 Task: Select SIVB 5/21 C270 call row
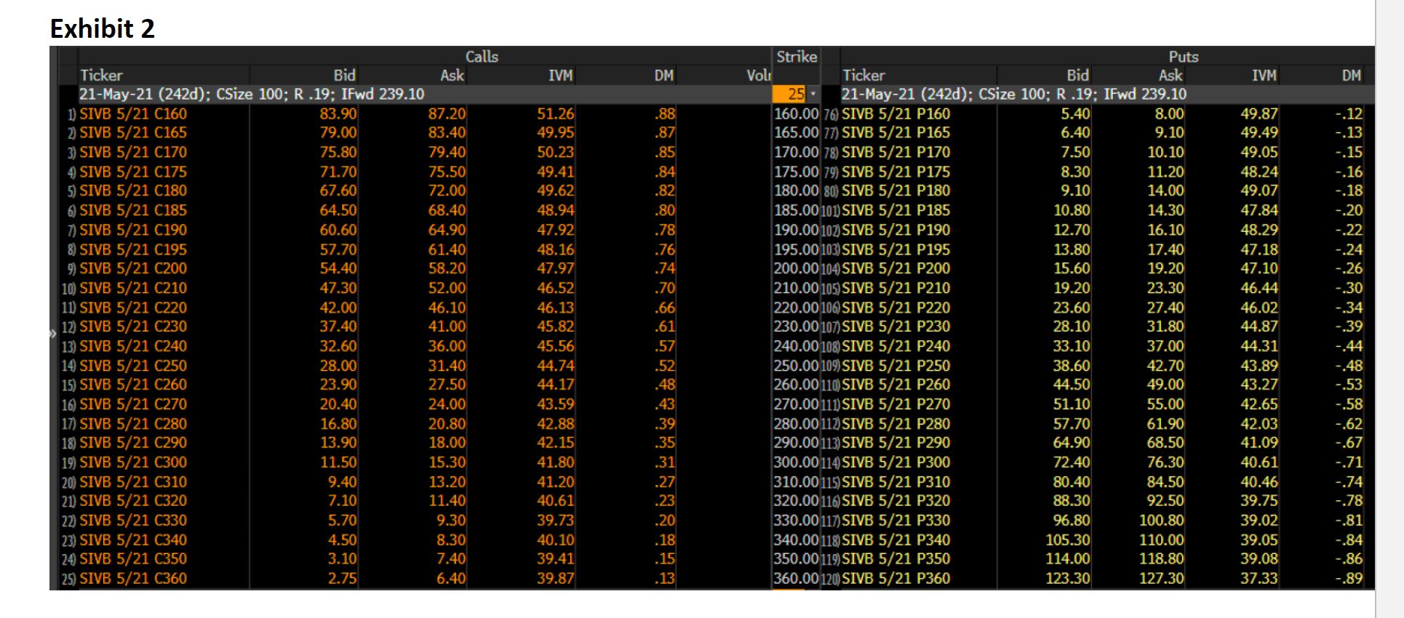[415, 404]
